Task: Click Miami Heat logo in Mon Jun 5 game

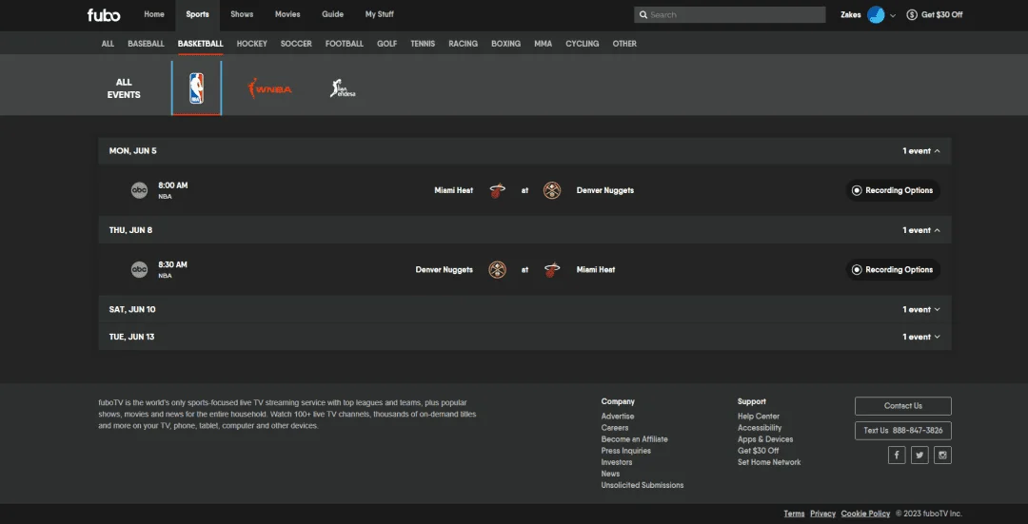Action: tap(498, 190)
